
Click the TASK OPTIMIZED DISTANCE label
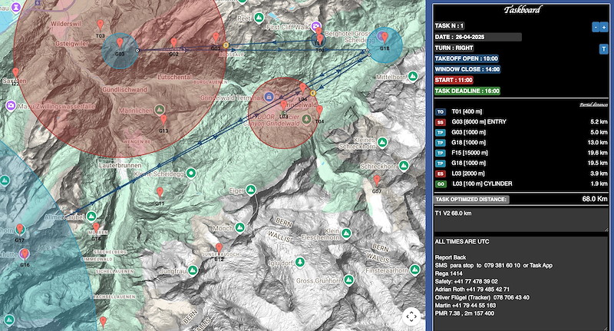point(471,199)
